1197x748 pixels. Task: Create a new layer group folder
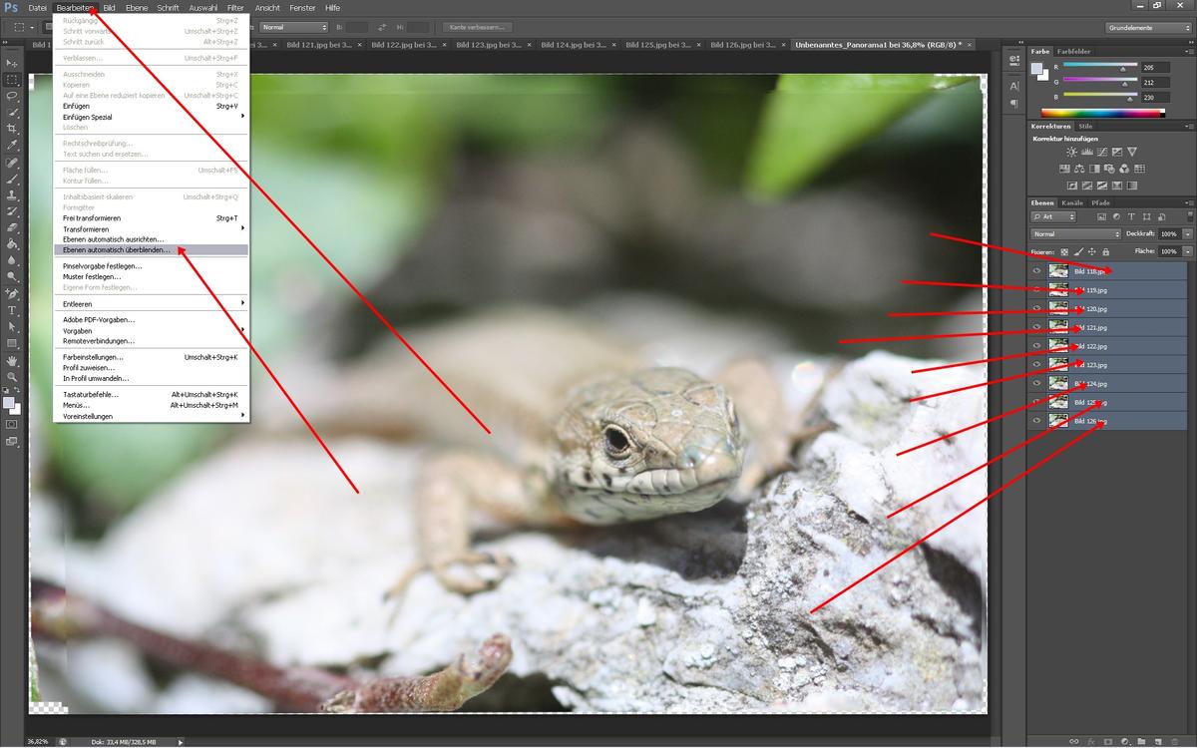1141,741
